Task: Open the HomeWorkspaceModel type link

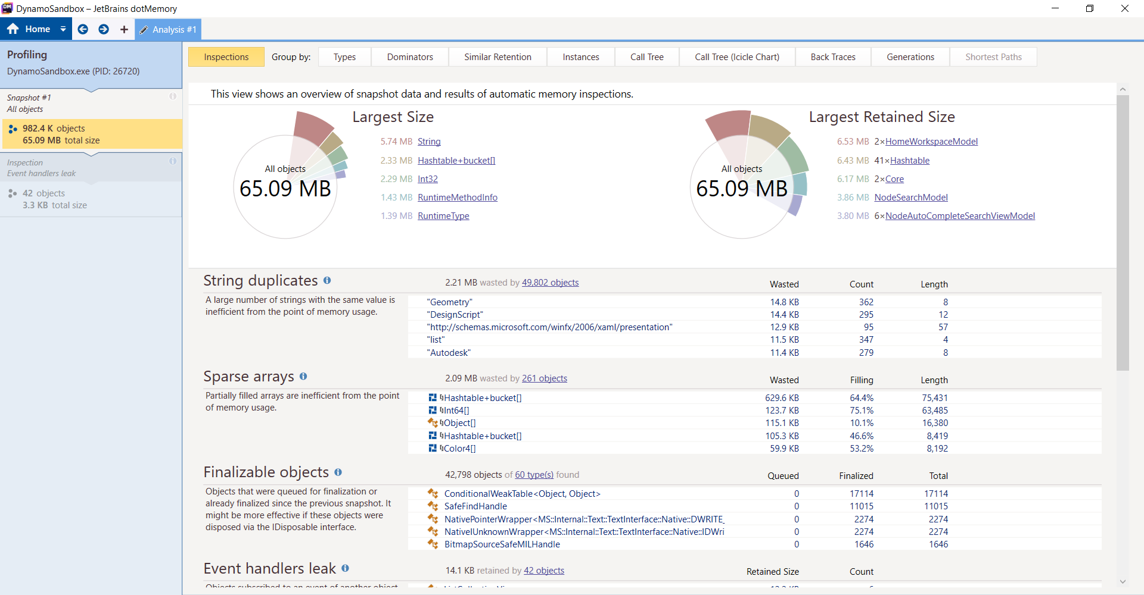Action: [x=931, y=142]
